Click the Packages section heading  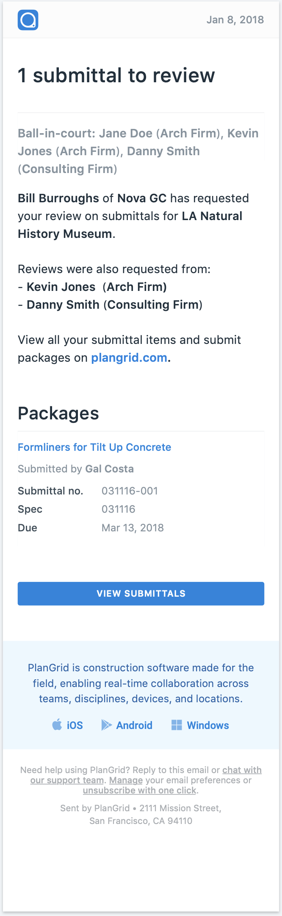tap(58, 413)
